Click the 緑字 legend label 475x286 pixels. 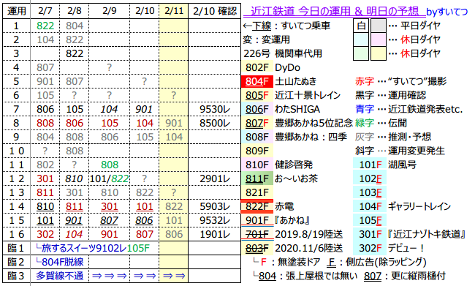(365, 123)
